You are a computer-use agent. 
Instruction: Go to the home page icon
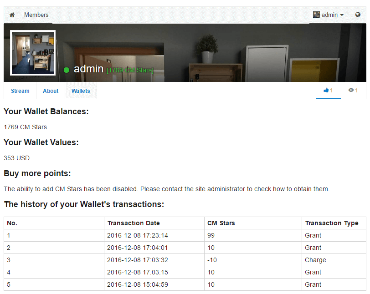pos(12,15)
